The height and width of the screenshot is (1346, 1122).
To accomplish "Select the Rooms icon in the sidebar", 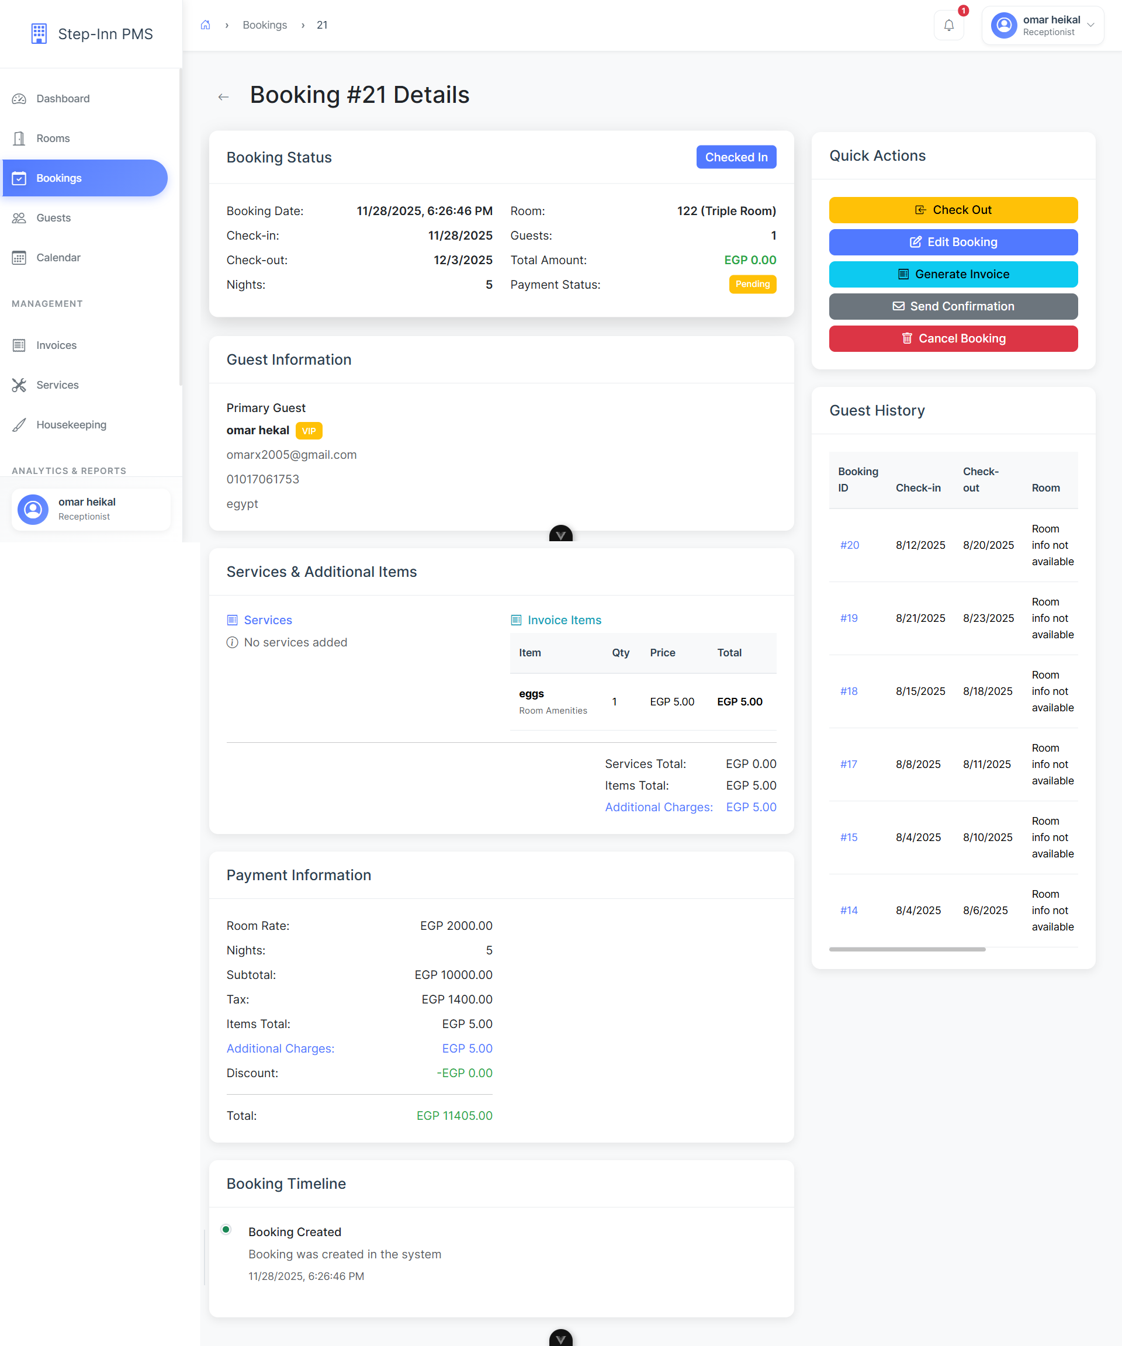I will [x=19, y=138].
